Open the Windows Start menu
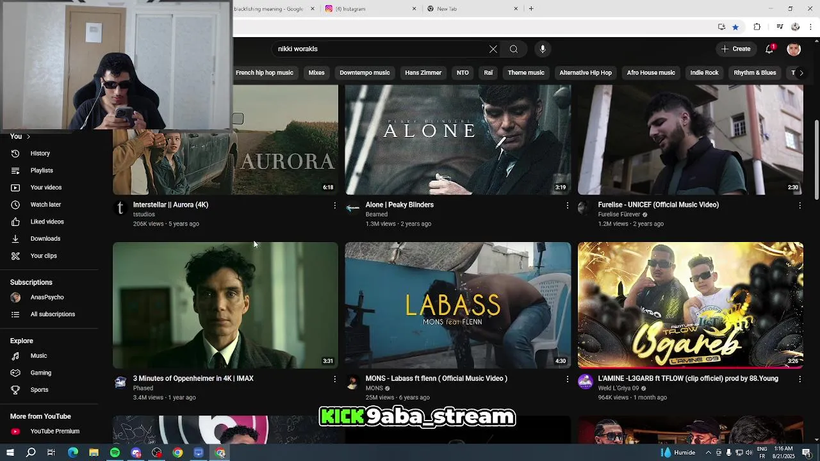 [10, 453]
